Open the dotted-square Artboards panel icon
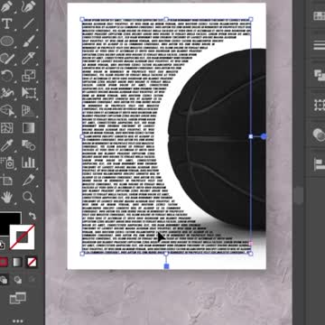325x325 pixels. click(x=319, y=105)
